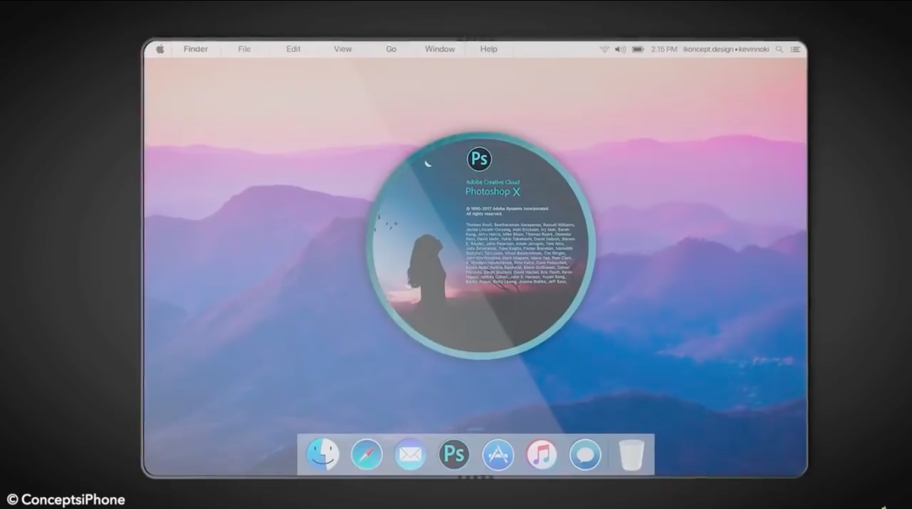Open the App Store dock icon
This screenshot has height=509, width=912.
498,455
